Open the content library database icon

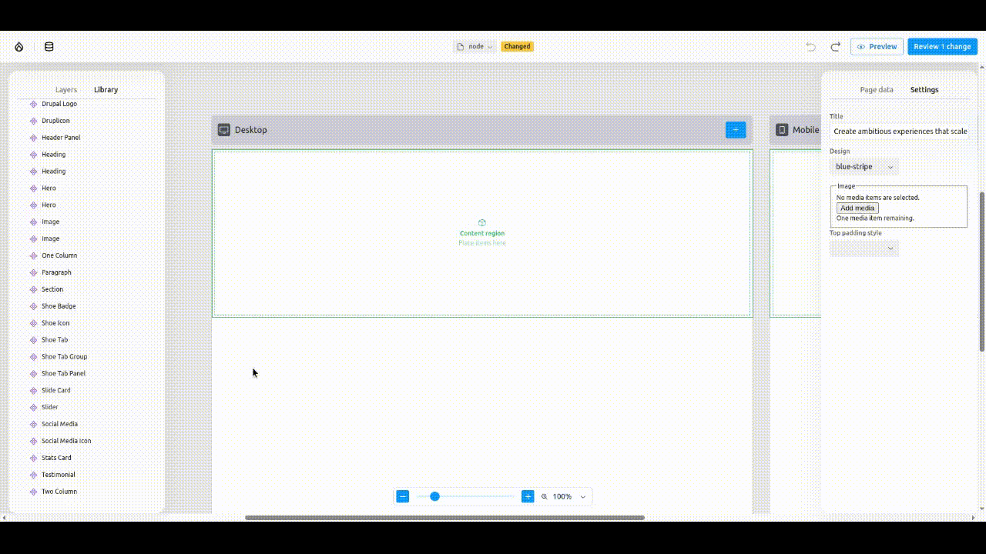(x=49, y=46)
